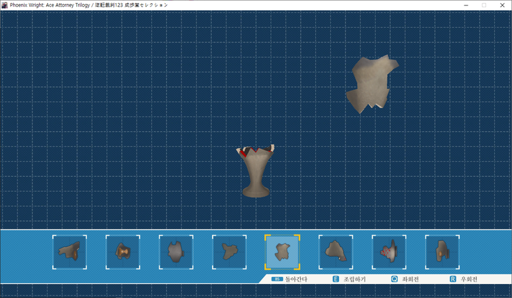Click the E key icon beside 조립하기
Screen dimensions: 512x298
click(336, 279)
